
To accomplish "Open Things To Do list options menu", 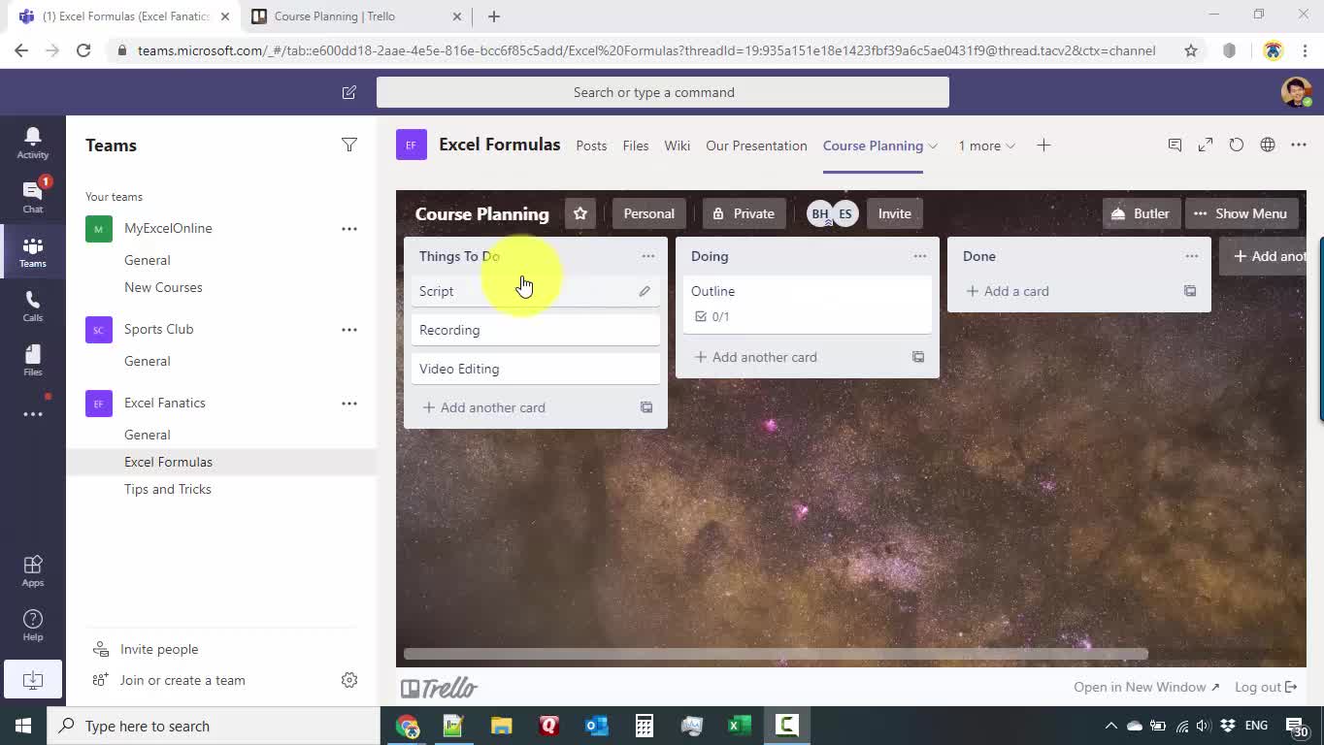I will coord(648,256).
